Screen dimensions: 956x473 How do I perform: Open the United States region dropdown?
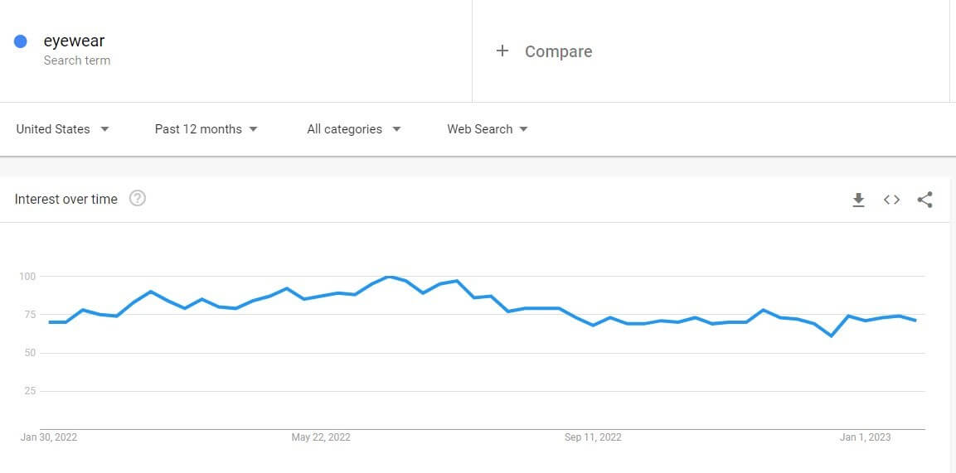pyautogui.click(x=62, y=129)
